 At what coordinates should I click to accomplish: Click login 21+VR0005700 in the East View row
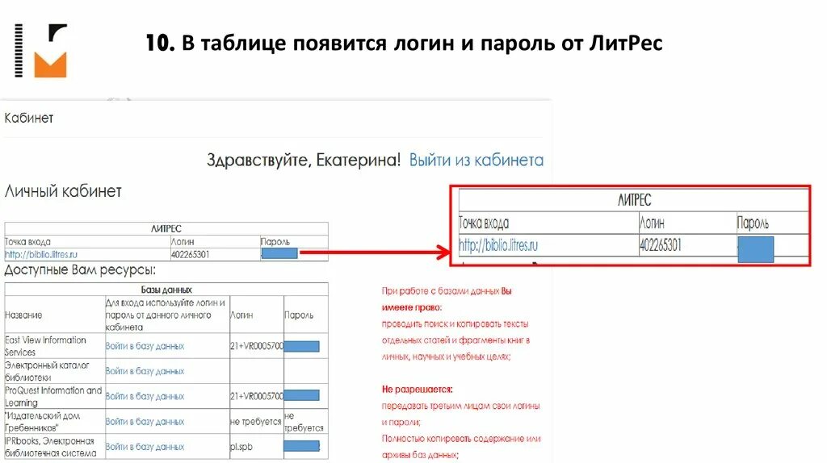coord(257,346)
